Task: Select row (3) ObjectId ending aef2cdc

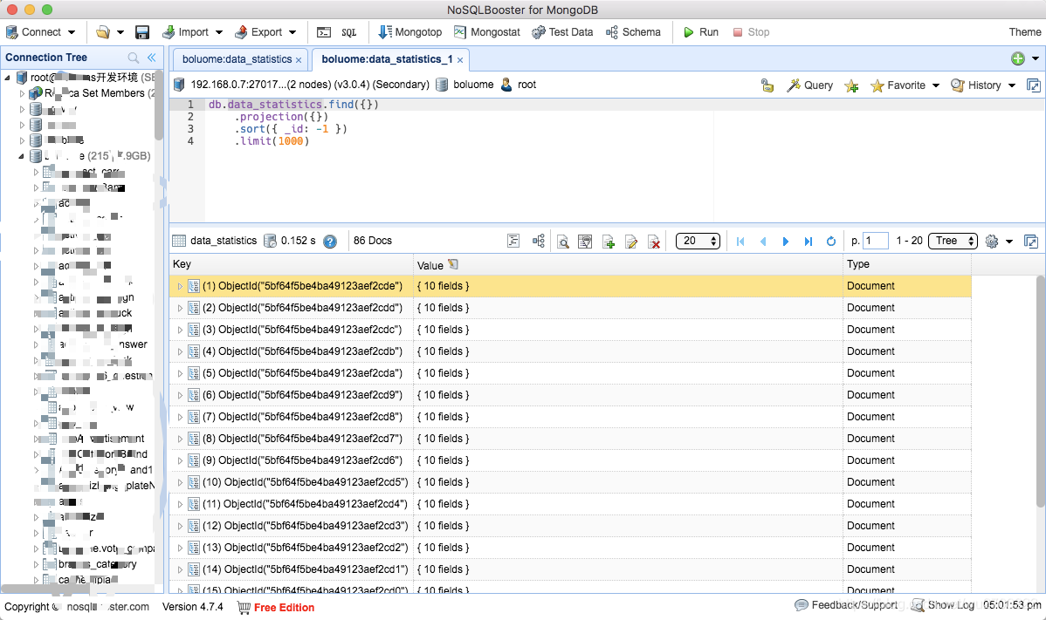Action: tap(570, 330)
